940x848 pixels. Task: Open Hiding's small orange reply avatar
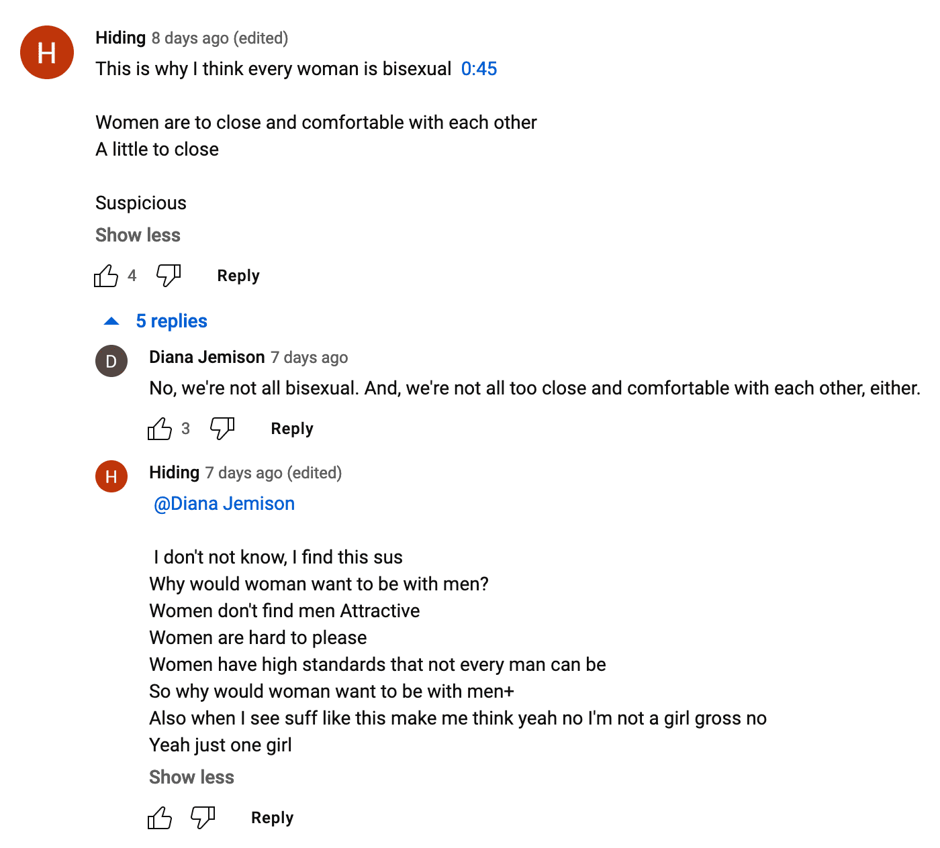(x=111, y=476)
